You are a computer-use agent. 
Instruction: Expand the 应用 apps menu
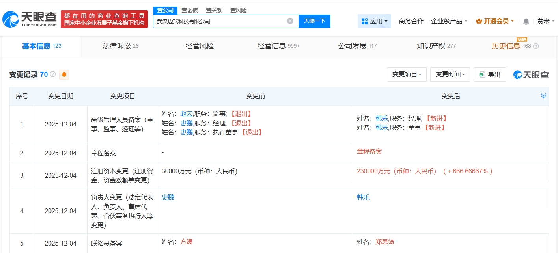(x=374, y=21)
